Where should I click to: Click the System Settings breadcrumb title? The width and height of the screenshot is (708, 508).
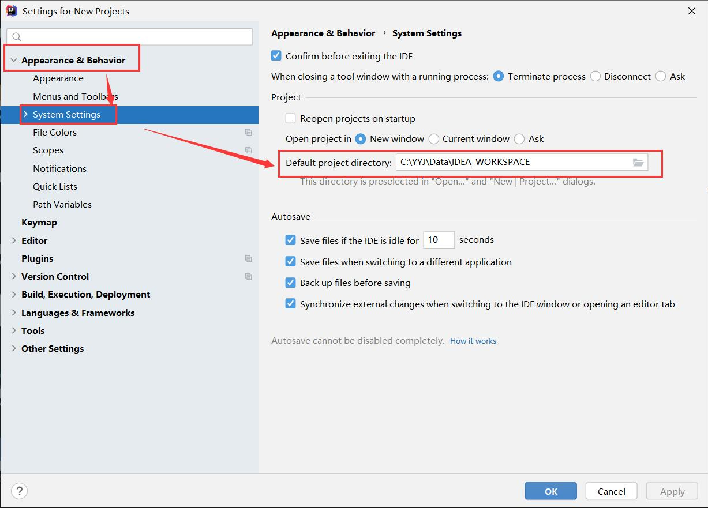[427, 33]
